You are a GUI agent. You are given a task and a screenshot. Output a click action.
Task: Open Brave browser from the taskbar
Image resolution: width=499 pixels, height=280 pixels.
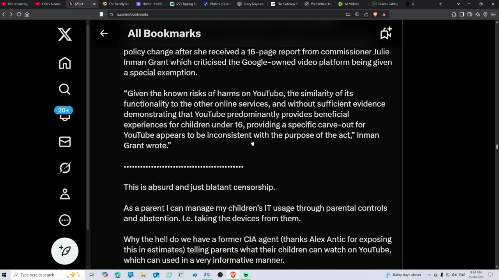(x=233, y=275)
